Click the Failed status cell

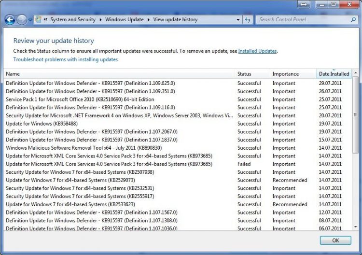tap(244, 164)
